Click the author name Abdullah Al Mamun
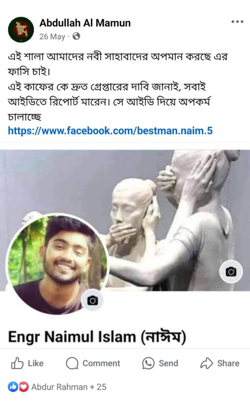 85,23
